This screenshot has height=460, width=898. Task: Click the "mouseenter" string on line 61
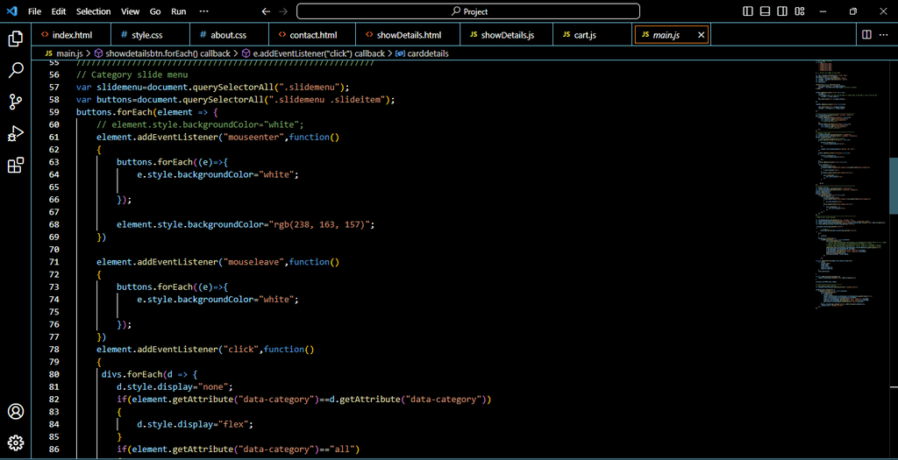coord(253,138)
